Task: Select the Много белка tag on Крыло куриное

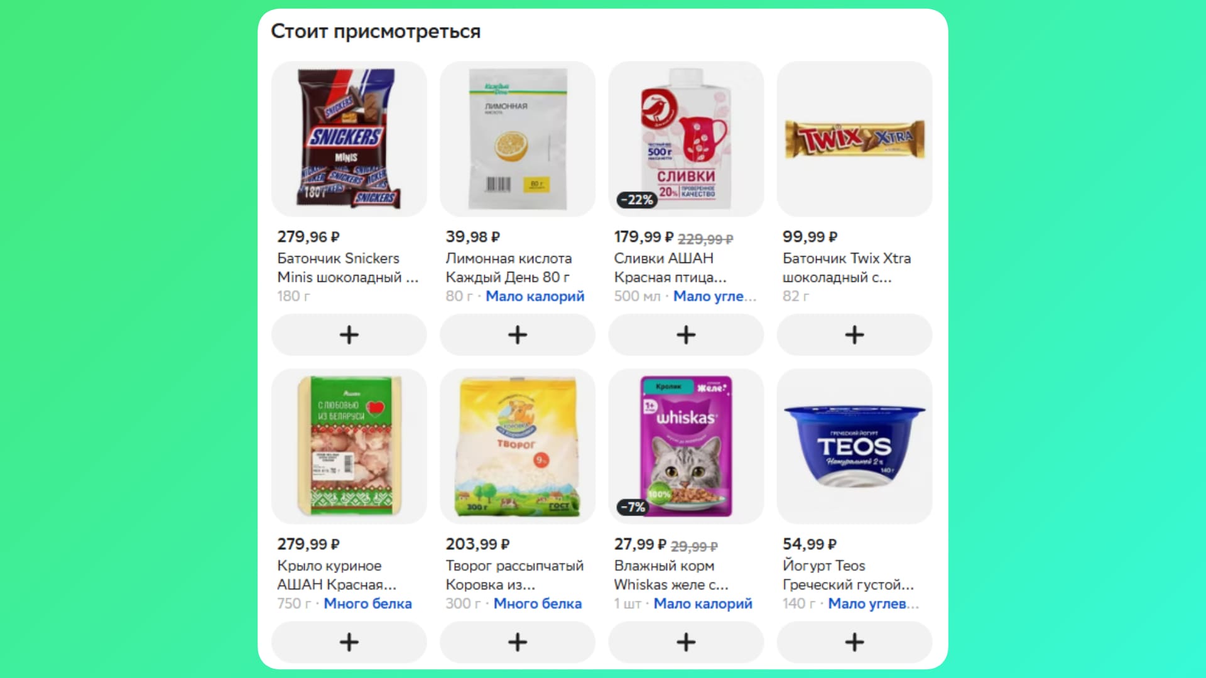Action: tap(368, 604)
